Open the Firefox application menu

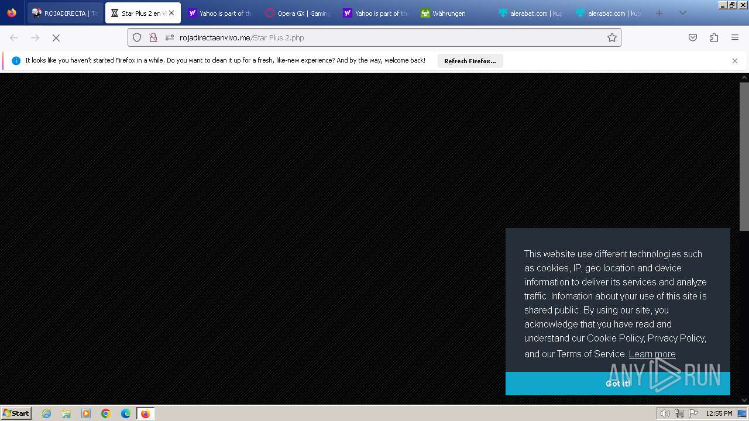(x=735, y=37)
